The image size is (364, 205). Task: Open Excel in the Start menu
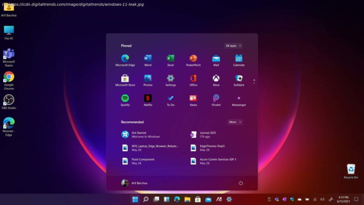pyautogui.click(x=171, y=60)
